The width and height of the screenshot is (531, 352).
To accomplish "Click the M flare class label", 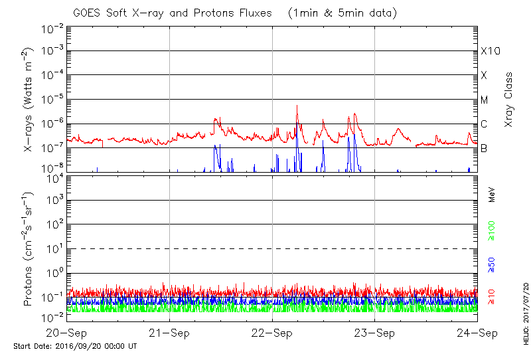I will click(x=485, y=100).
